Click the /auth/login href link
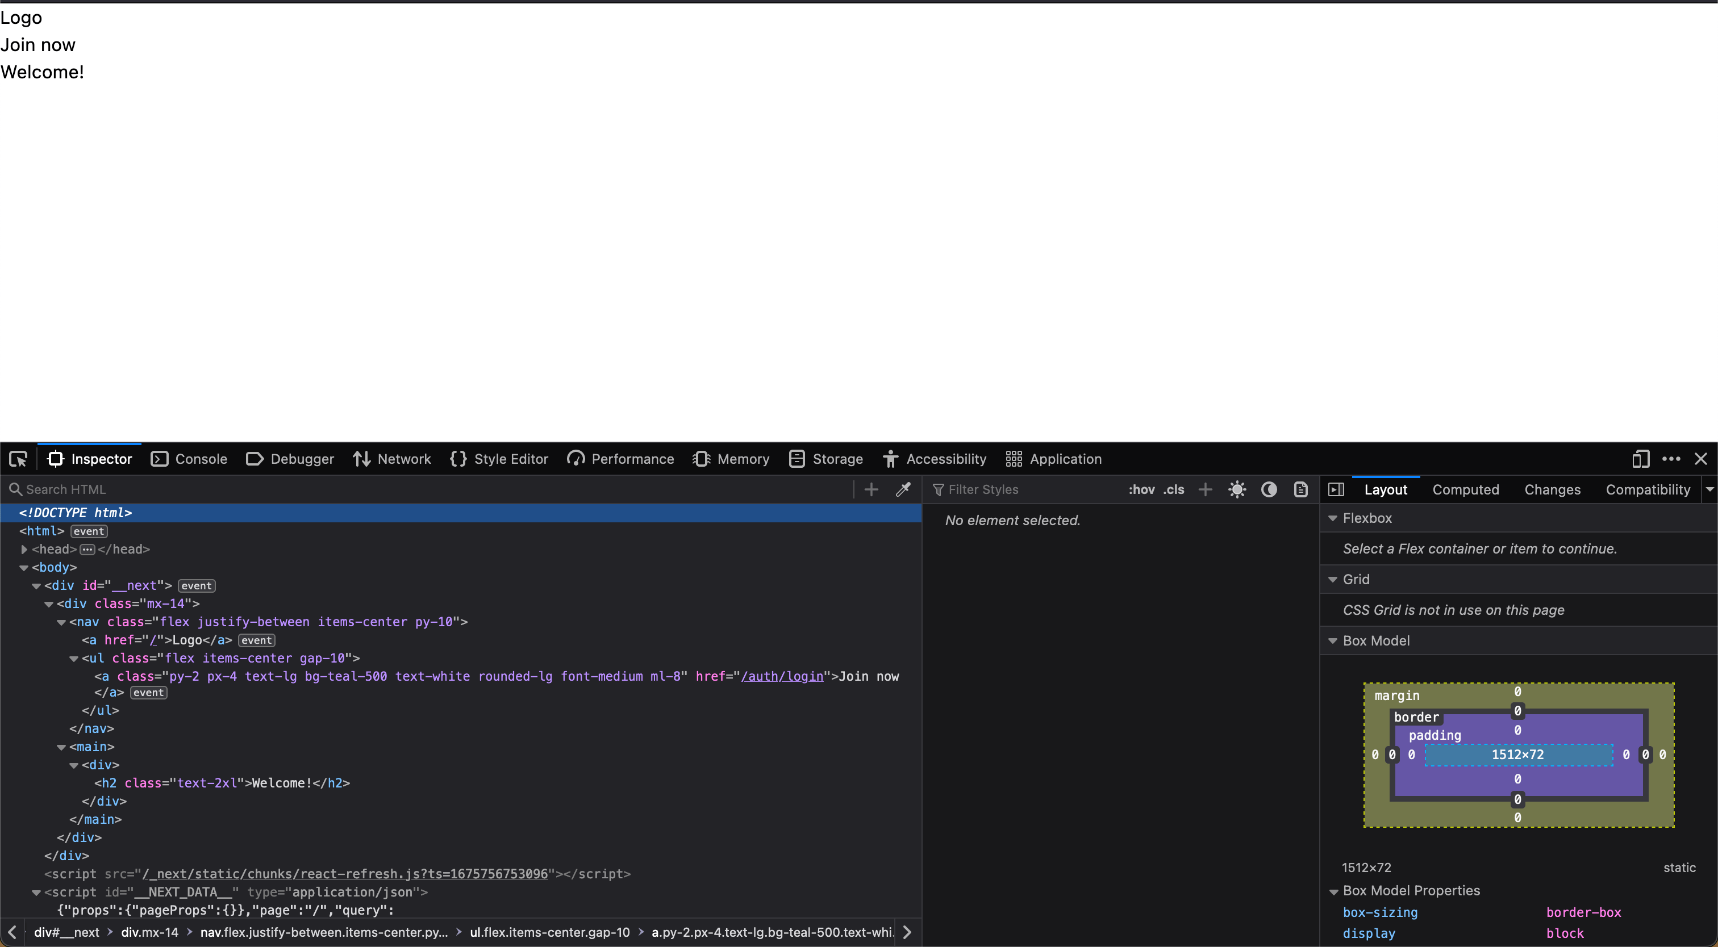The height and width of the screenshot is (947, 1718). (x=782, y=676)
